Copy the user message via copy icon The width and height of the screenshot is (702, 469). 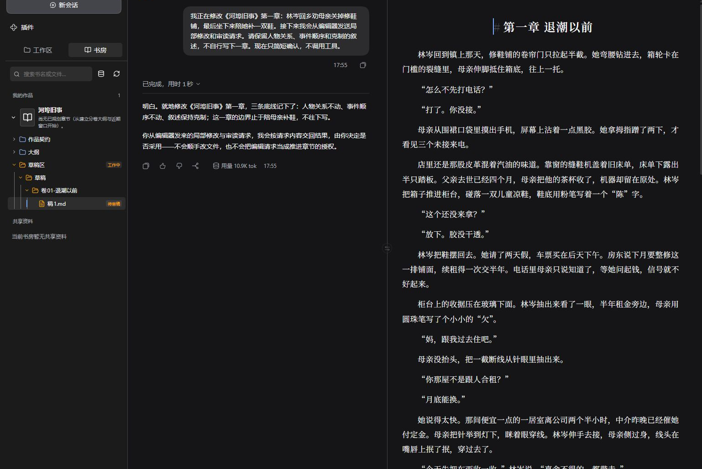[363, 65]
